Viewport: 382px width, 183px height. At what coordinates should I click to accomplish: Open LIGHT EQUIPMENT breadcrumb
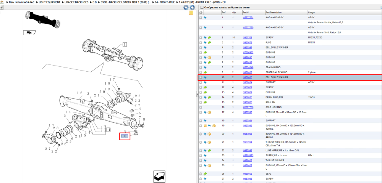(49, 2)
